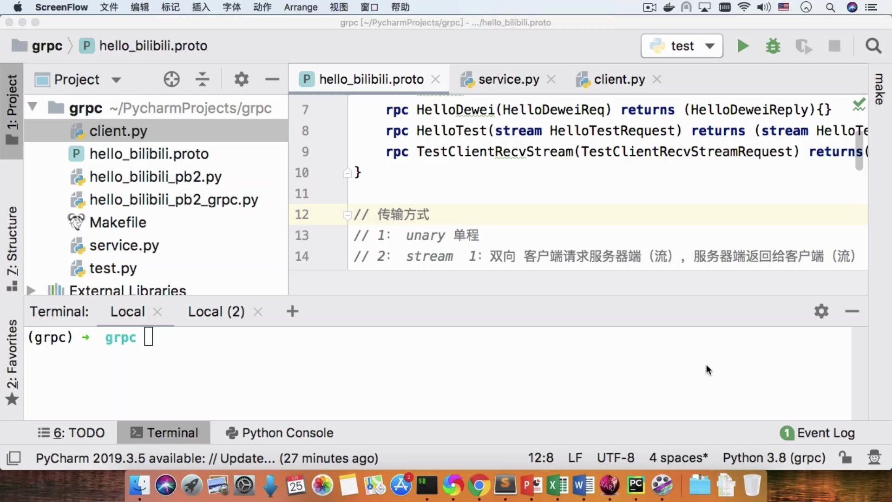Start debugging using the bug icon
The height and width of the screenshot is (502, 892).
click(x=773, y=46)
